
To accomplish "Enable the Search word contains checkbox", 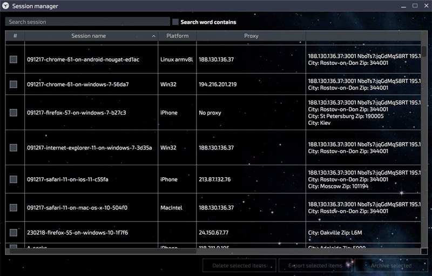I will tap(175, 22).
